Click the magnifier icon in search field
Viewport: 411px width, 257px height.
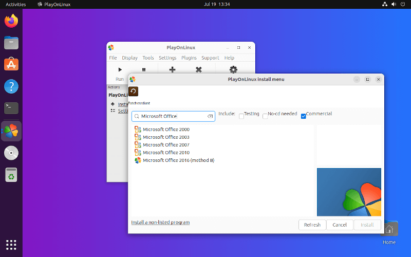137,116
